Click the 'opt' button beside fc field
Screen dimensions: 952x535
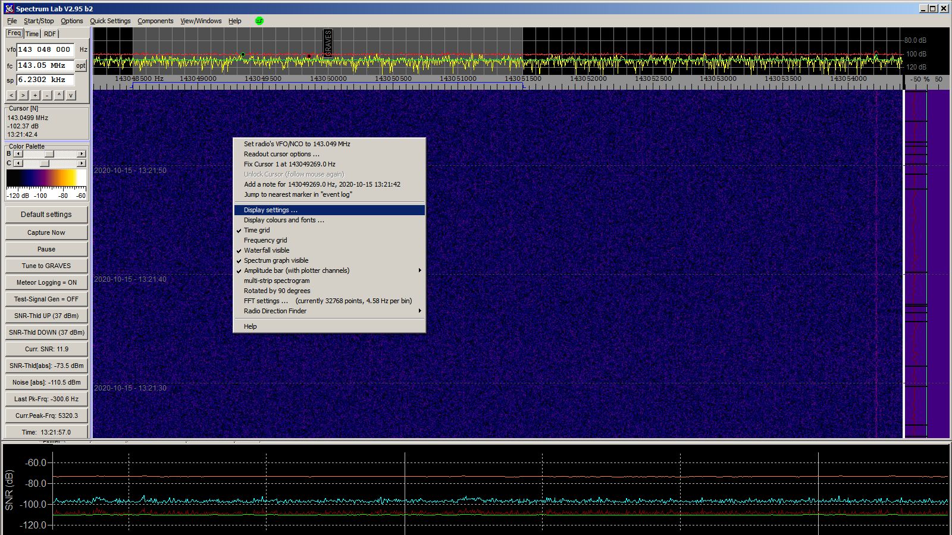point(80,65)
